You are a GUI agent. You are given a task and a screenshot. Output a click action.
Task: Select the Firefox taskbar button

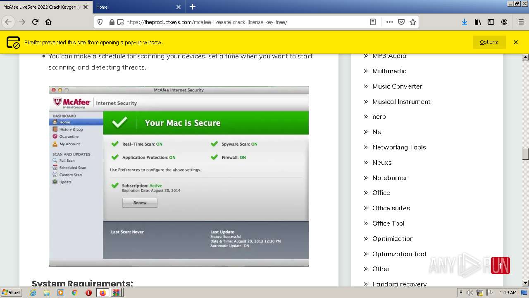[102, 293]
